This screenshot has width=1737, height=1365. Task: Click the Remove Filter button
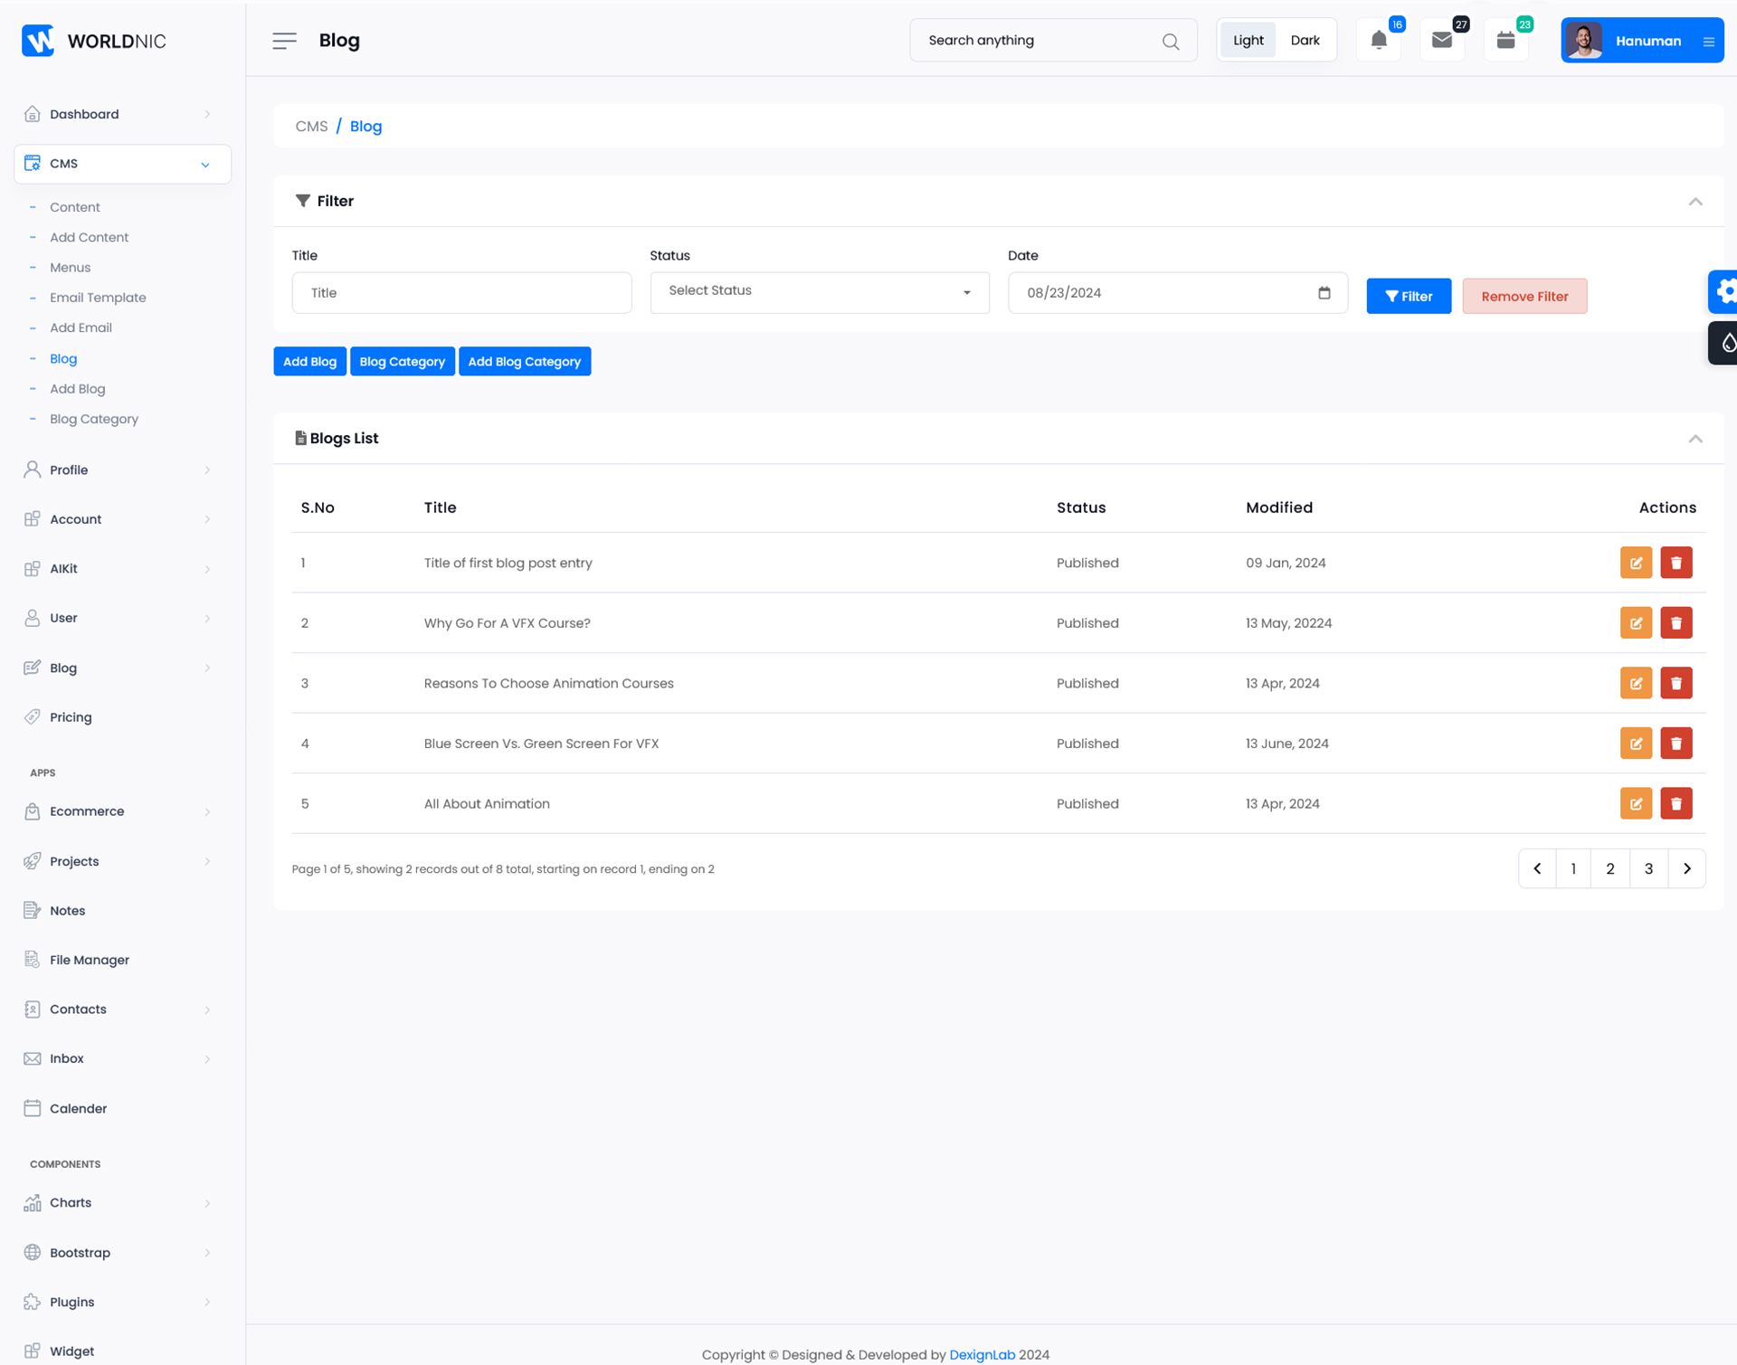pos(1524,297)
